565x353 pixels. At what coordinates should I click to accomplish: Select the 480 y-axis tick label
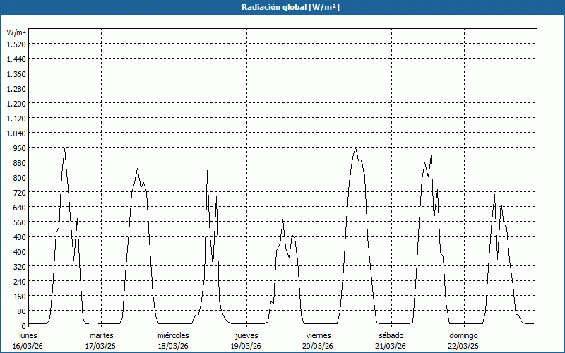click(18, 237)
